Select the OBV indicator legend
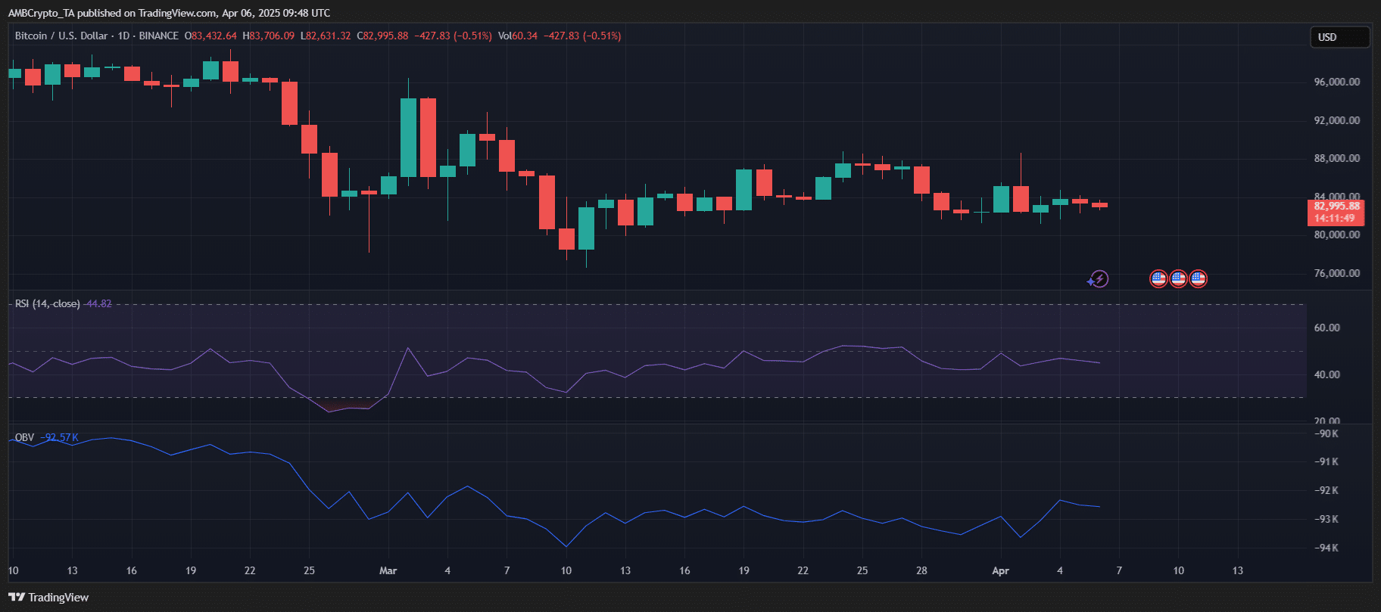Screen dimensions: 1381x612 [24, 437]
